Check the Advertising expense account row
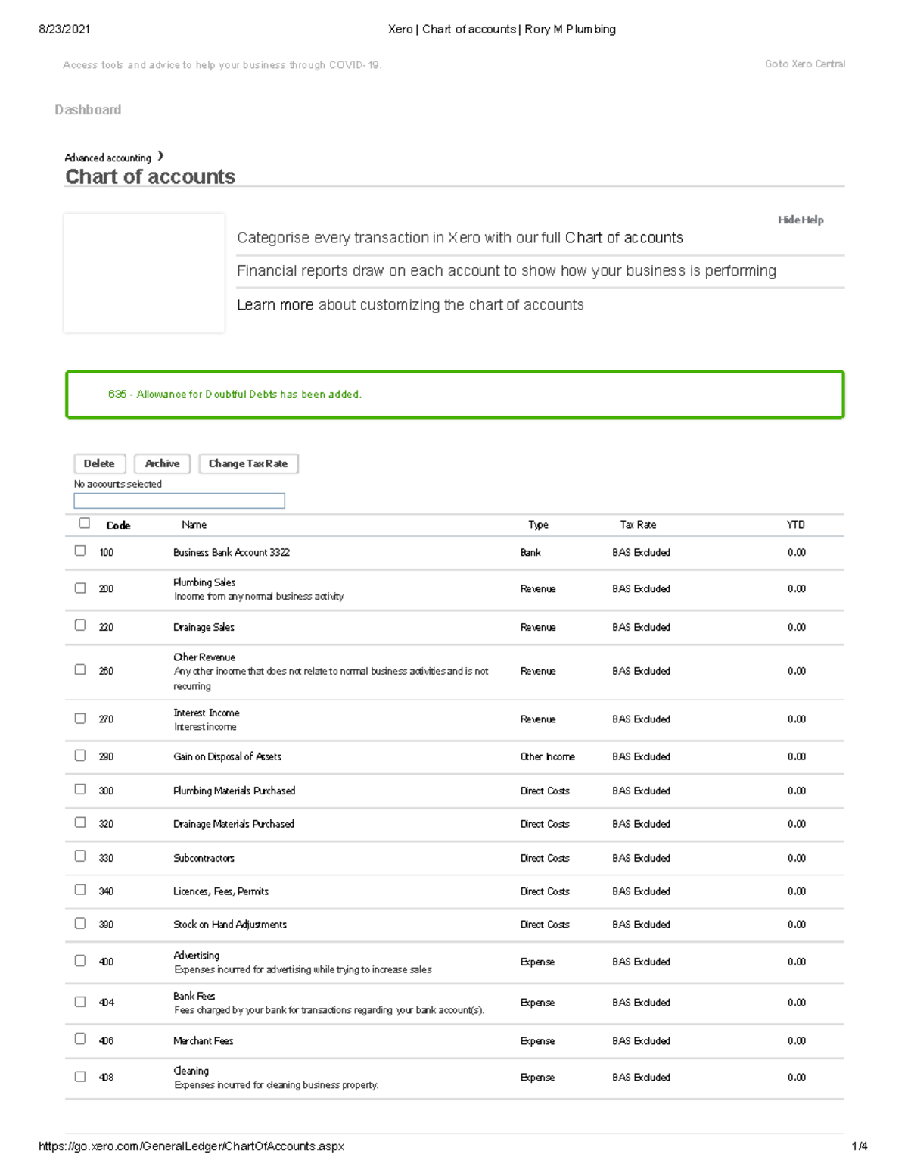 (x=81, y=959)
